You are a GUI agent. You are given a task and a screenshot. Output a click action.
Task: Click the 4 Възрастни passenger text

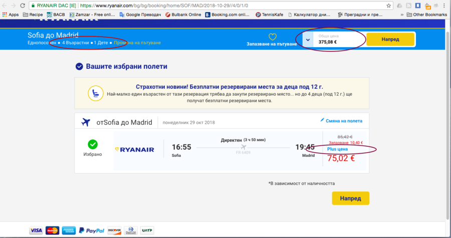(75, 43)
